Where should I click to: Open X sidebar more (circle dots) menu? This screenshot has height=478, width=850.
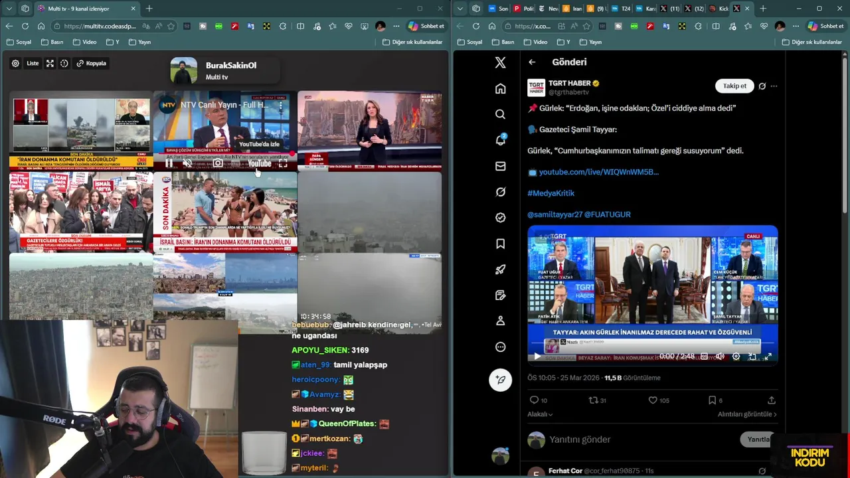click(x=501, y=347)
